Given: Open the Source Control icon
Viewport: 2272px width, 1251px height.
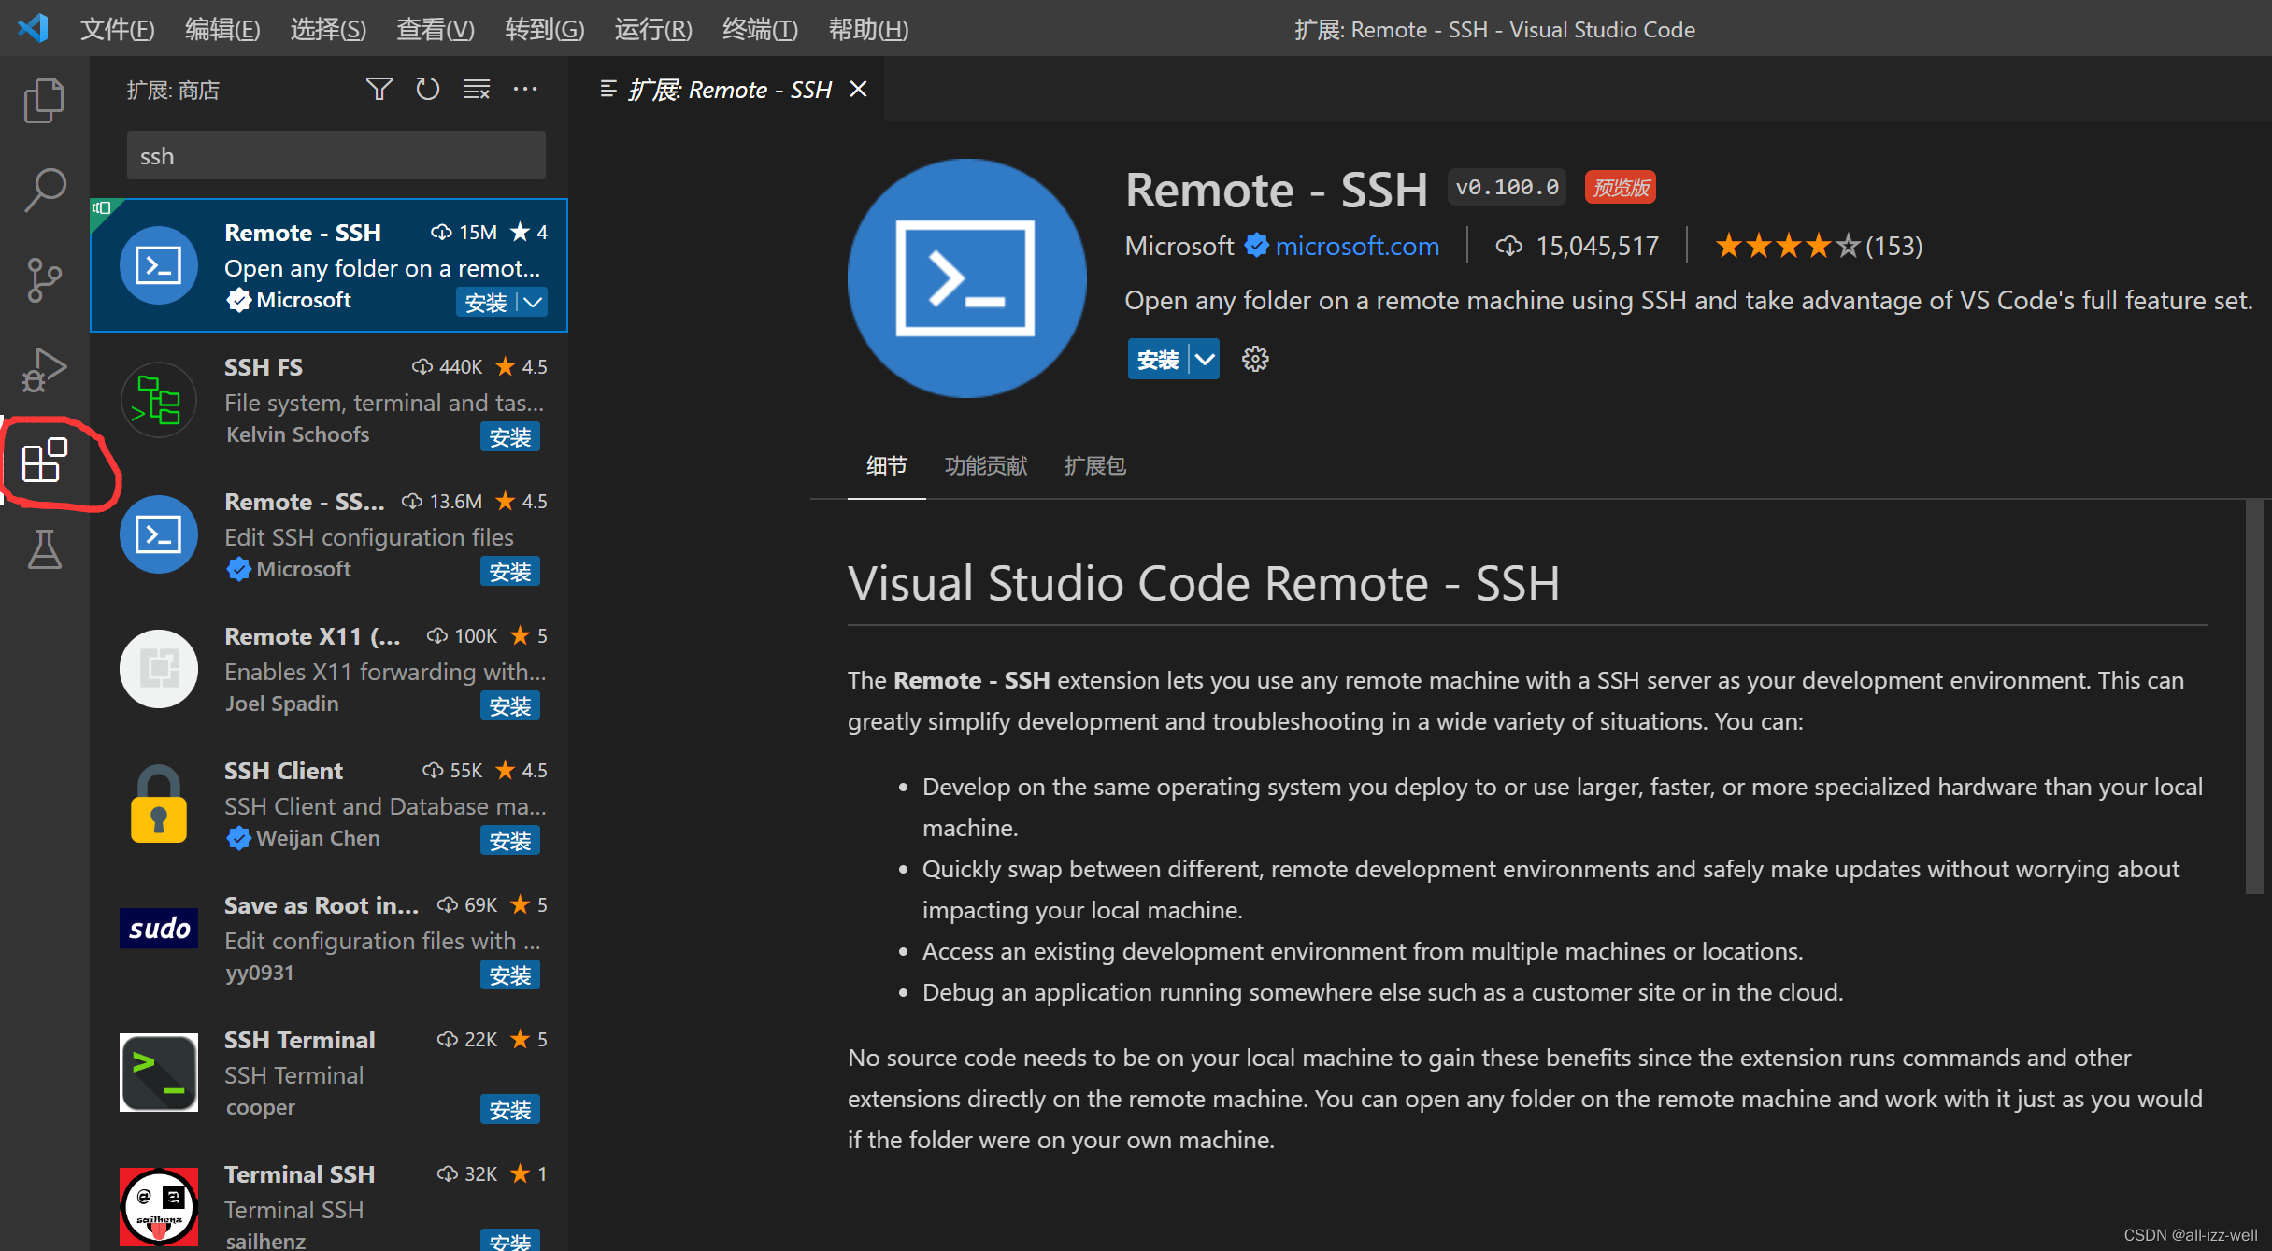Looking at the screenshot, I should click(44, 278).
